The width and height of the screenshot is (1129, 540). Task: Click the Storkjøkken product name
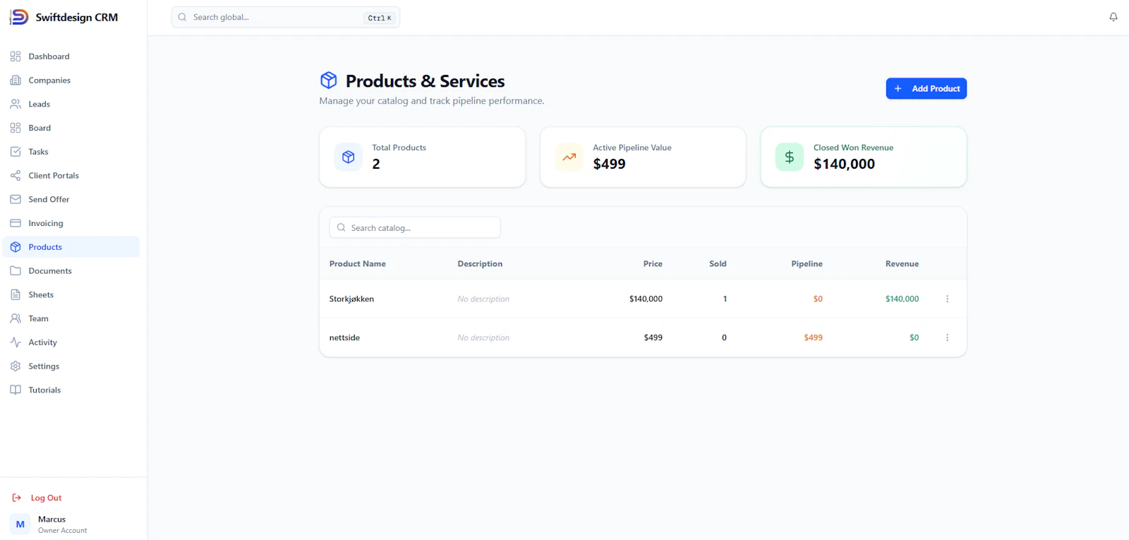click(x=351, y=299)
